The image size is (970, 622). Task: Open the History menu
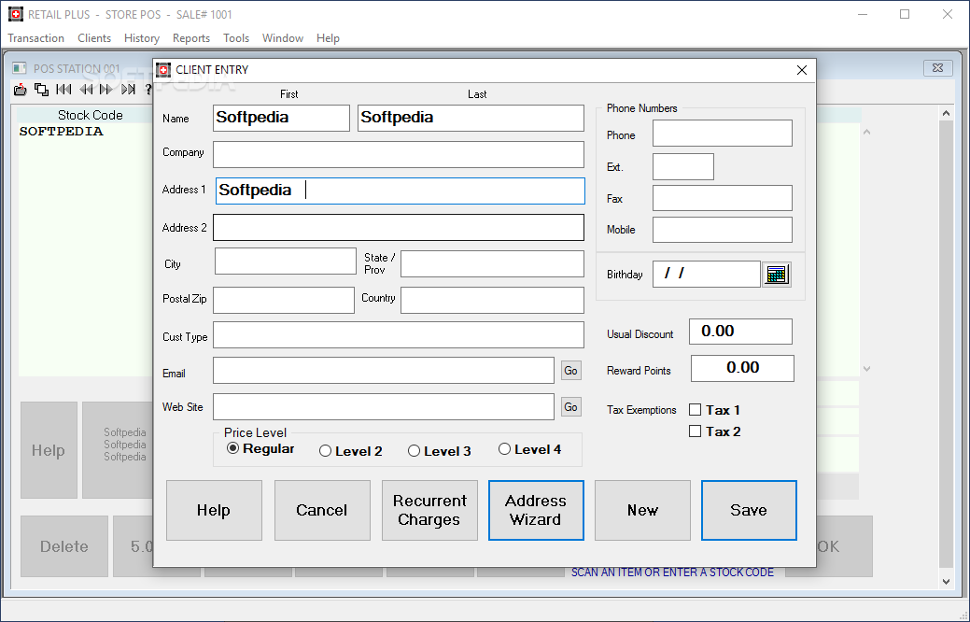coord(142,37)
